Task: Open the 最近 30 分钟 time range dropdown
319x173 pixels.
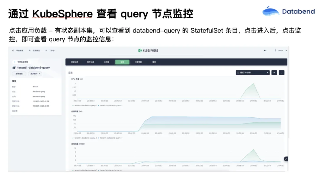Action: (x=253, y=73)
